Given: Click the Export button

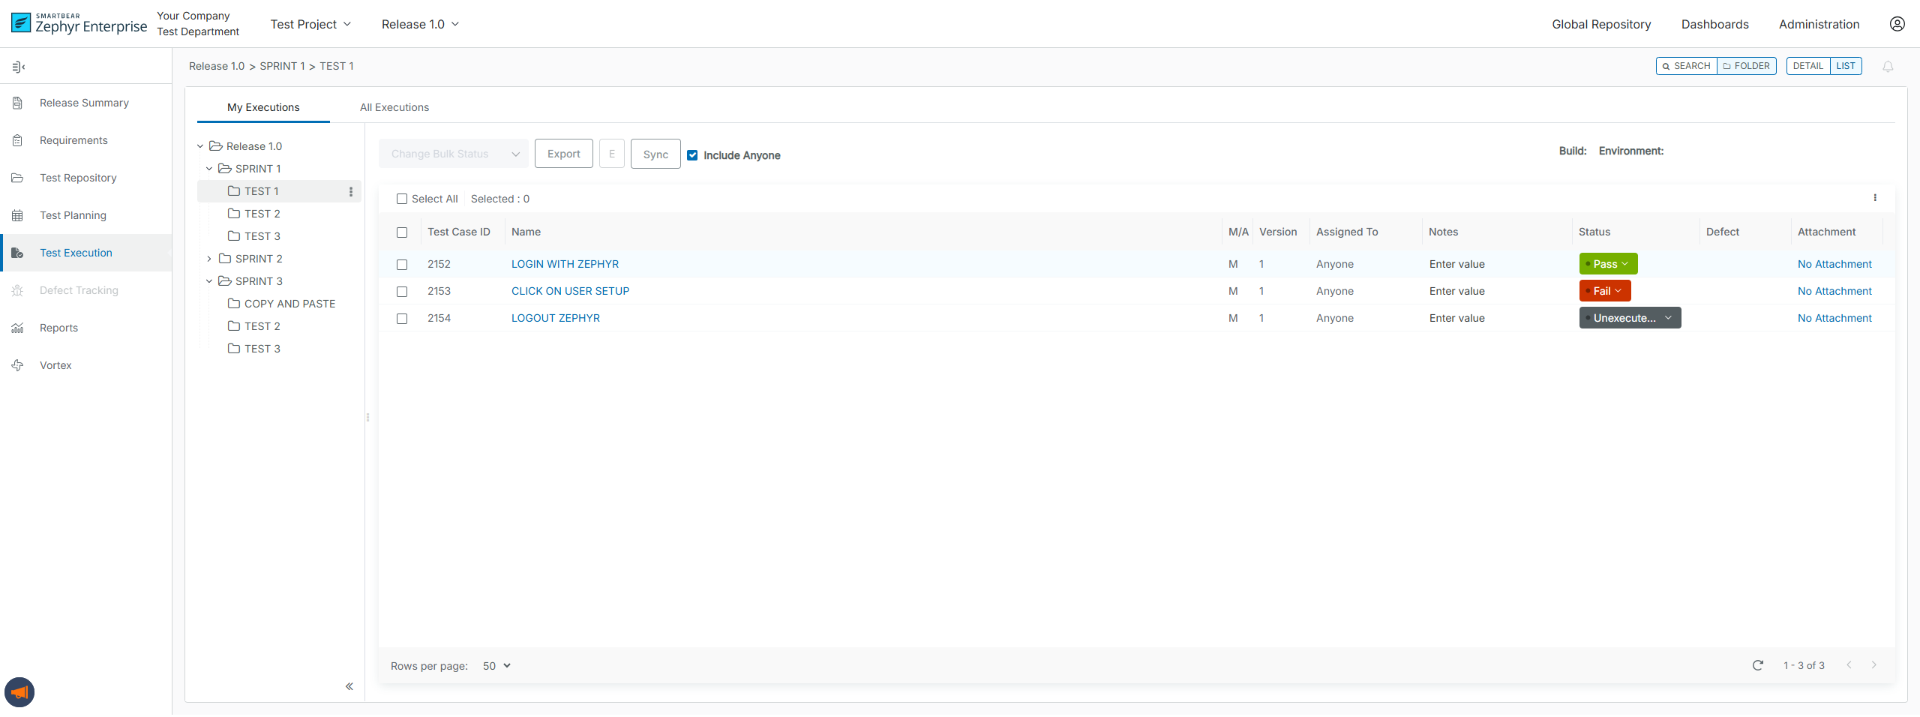Looking at the screenshot, I should point(563,154).
